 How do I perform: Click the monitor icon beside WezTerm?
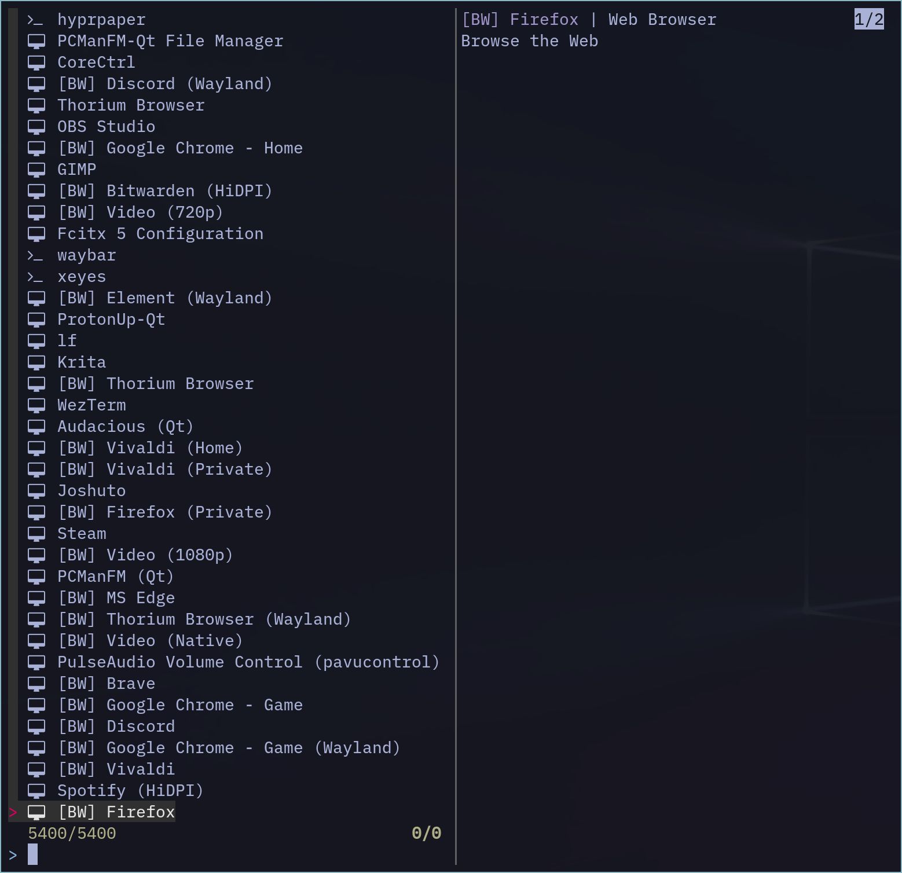pos(36,406)
